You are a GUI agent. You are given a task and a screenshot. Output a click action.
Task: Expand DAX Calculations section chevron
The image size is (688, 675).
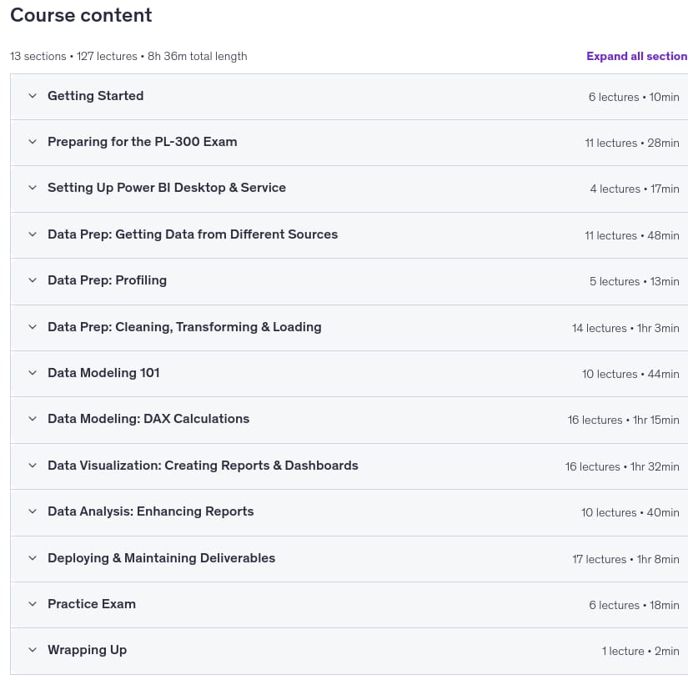click(x=33, y=419)
